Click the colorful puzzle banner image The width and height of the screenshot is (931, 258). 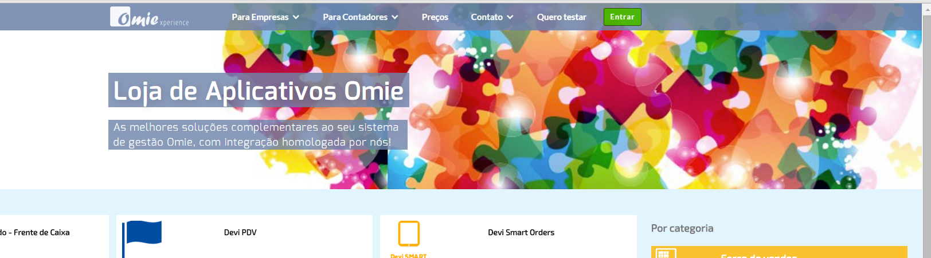tap(573, 110)
